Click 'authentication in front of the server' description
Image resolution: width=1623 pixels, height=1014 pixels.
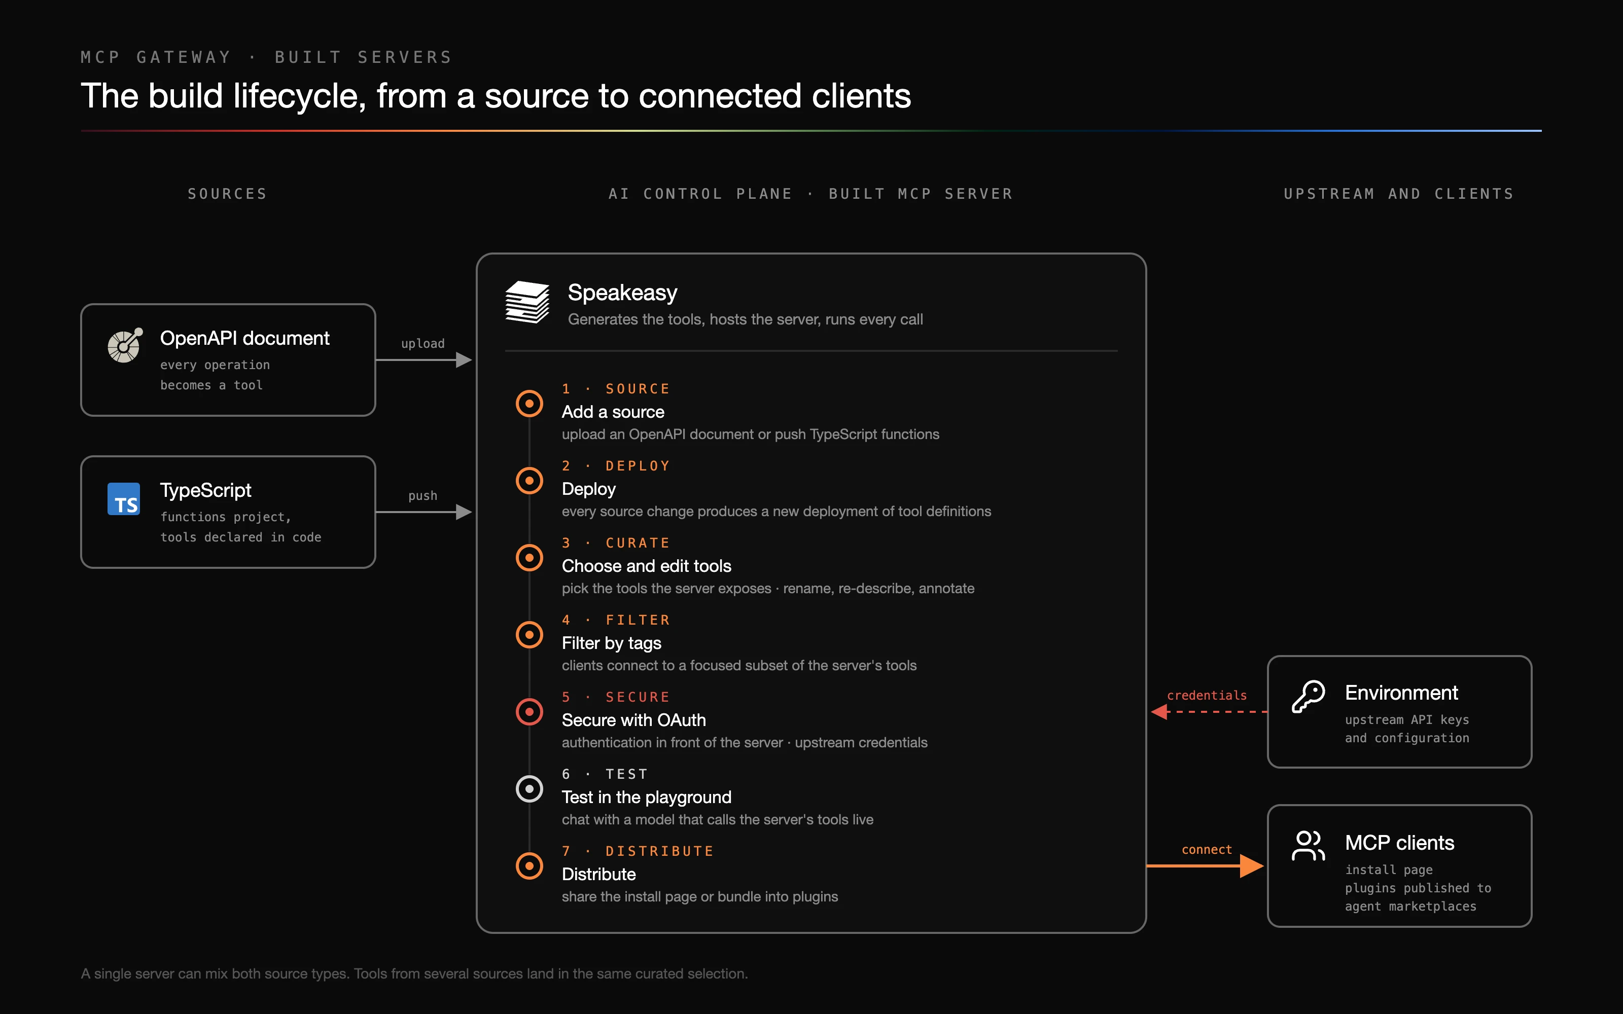[745, 743]
